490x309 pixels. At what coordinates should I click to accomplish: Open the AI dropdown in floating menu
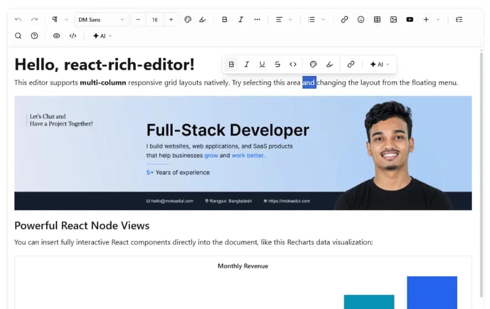pyautogui.click(x=380, y=64)
